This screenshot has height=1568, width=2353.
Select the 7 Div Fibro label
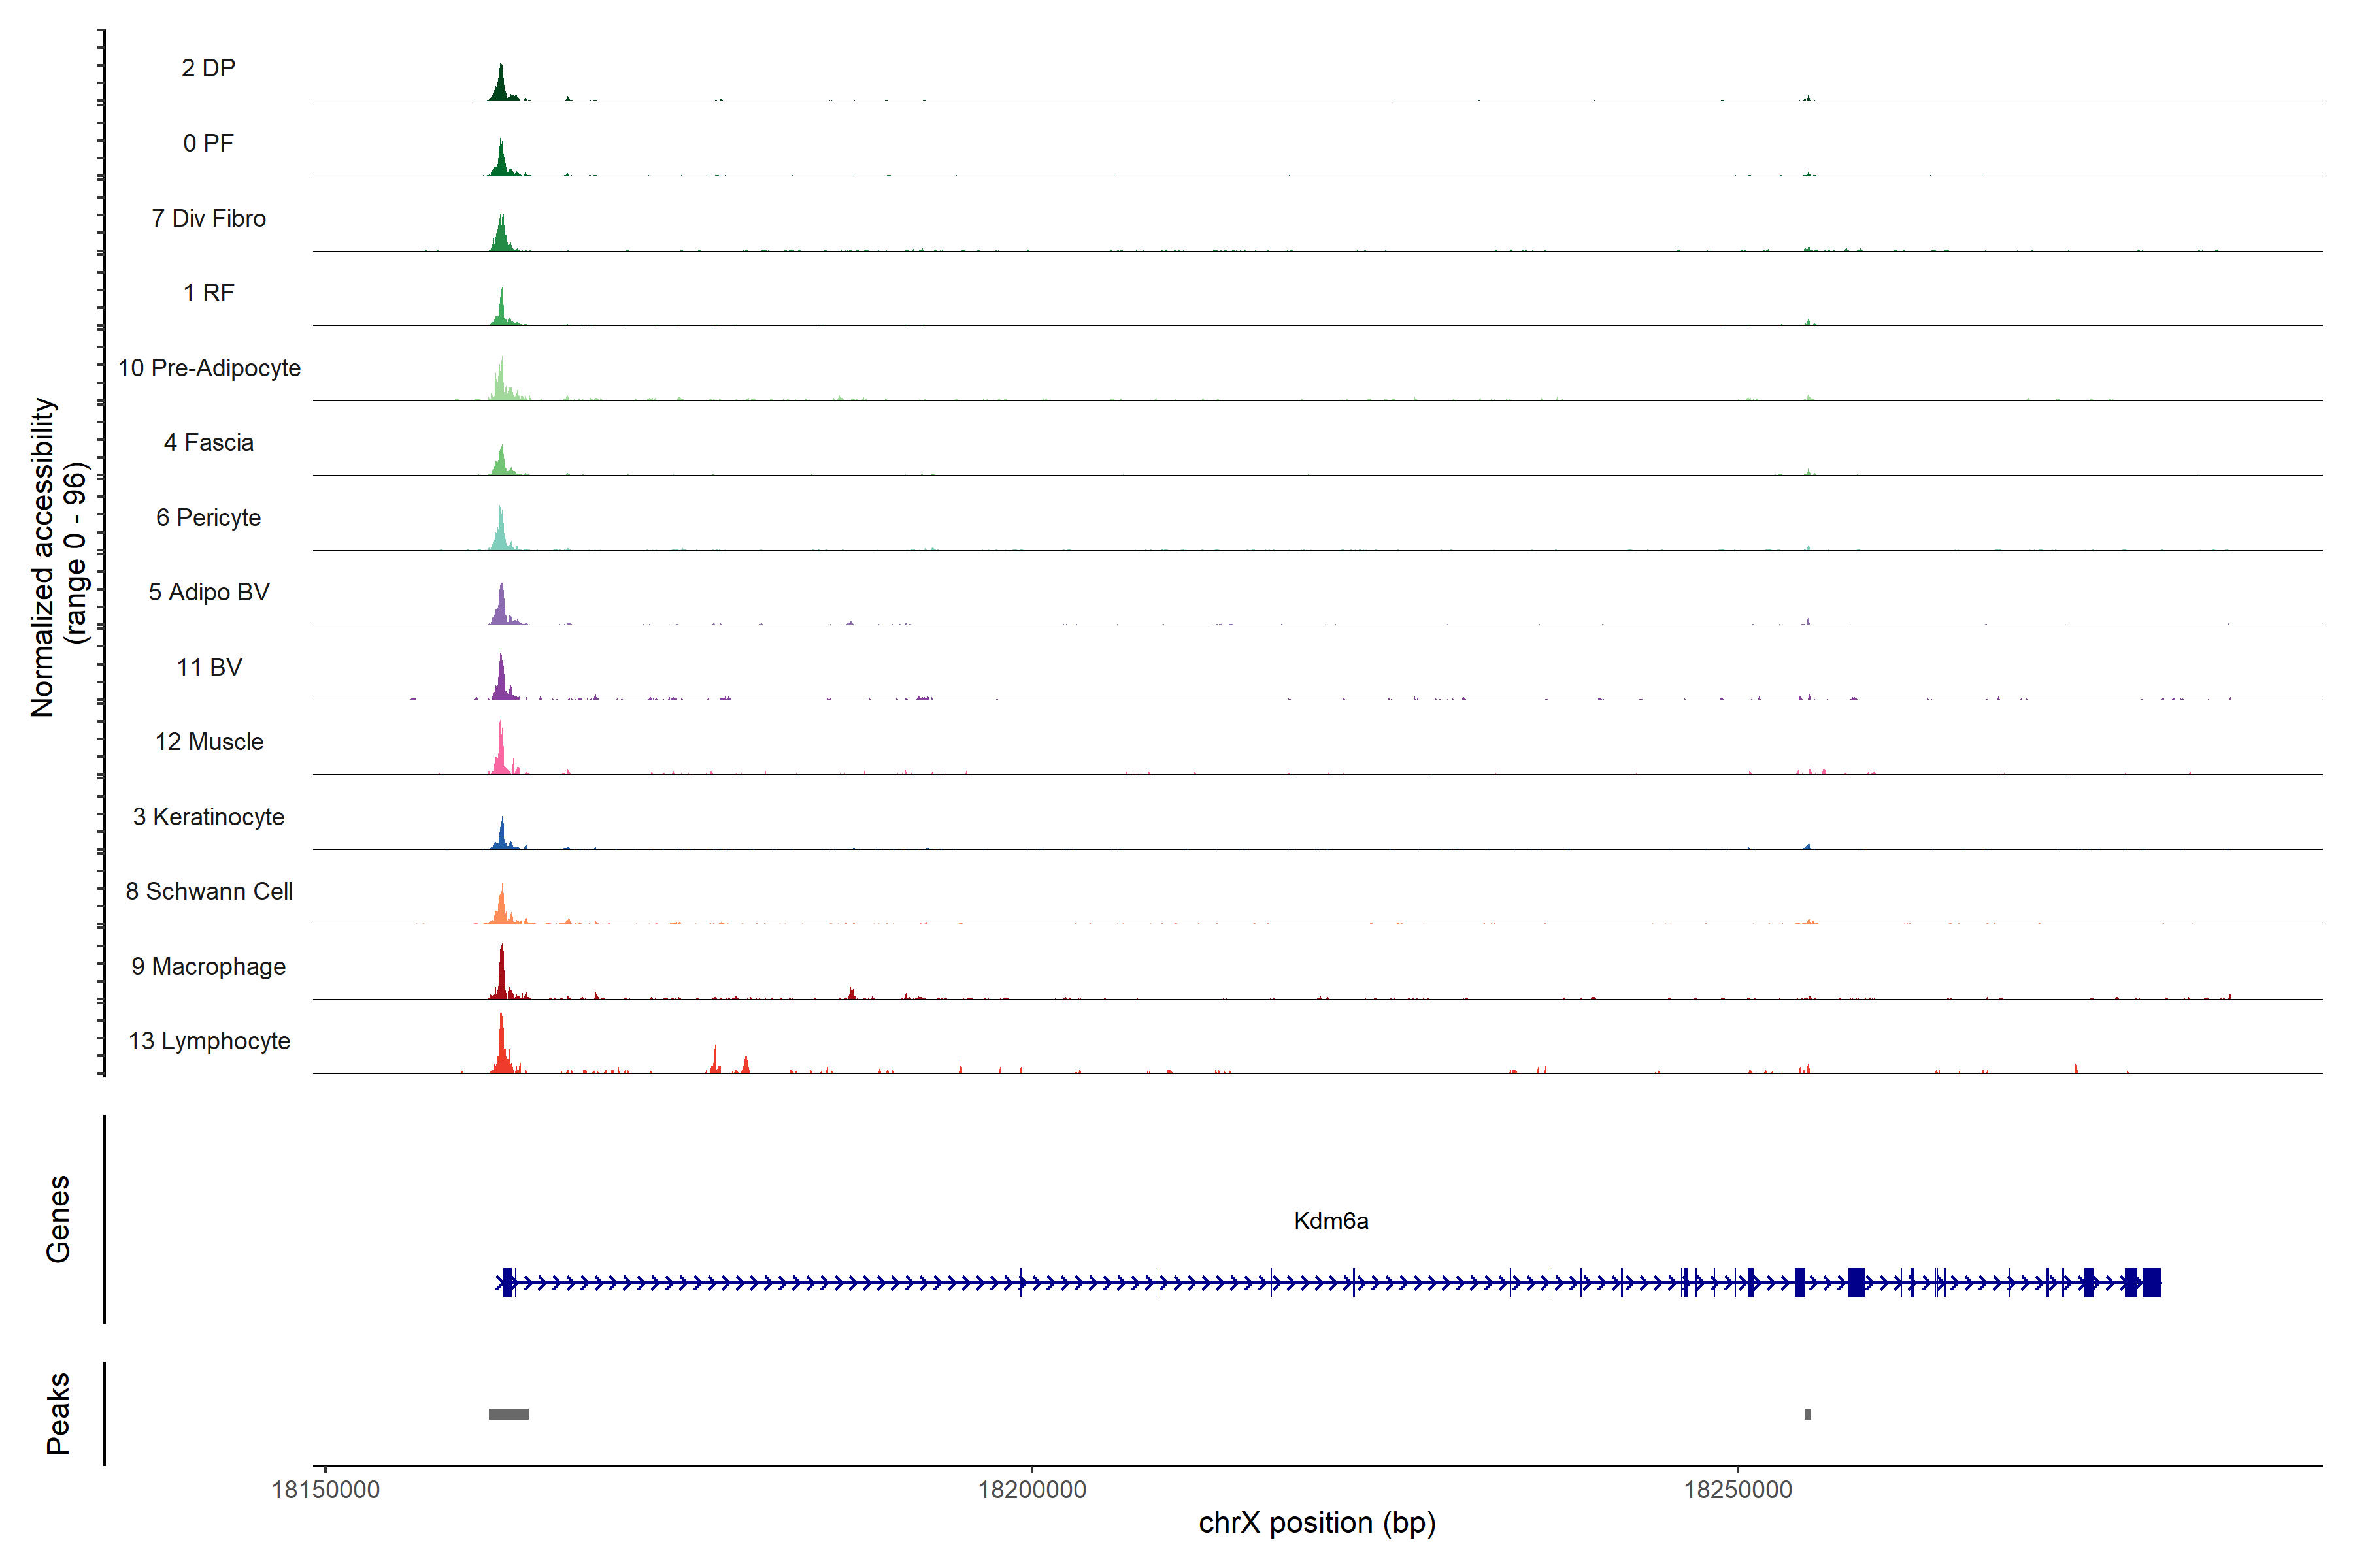(208, 218)
